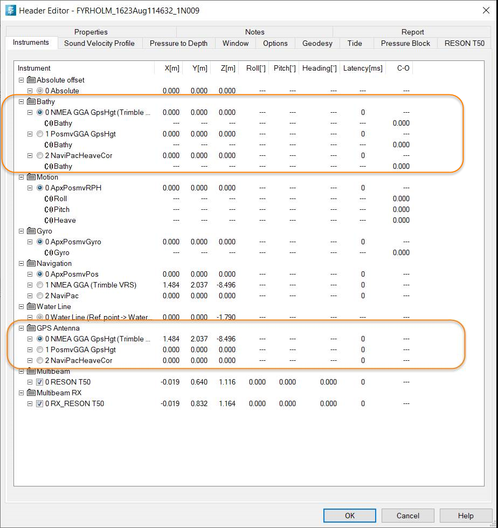Click the C-O icon beside Heave
The height and width of the screenshot is (528, 498).
(49, 220)
